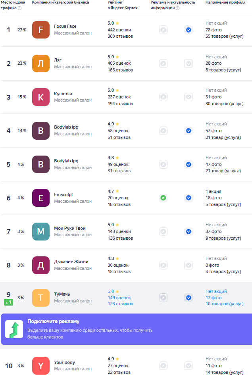Click the blue verified badge for Мои Руки Твои
The image size is (252, 379).
point(189,231)
